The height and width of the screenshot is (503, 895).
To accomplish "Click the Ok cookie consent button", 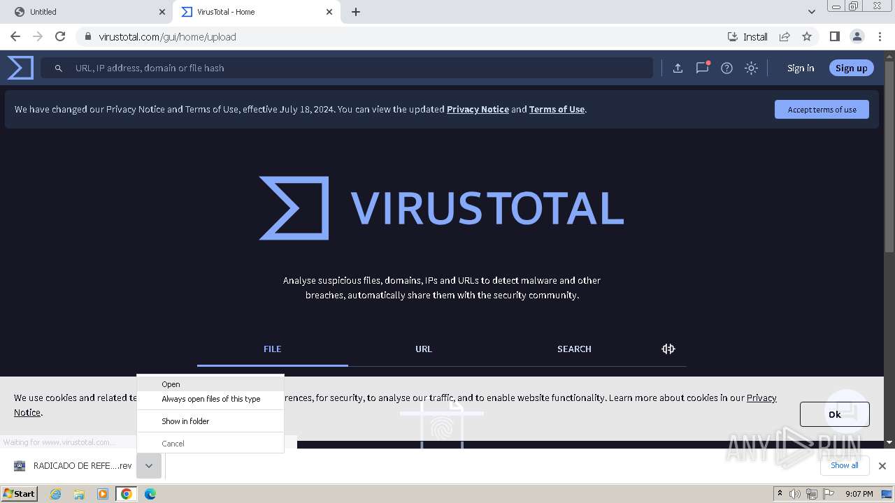I will [835, 414].
